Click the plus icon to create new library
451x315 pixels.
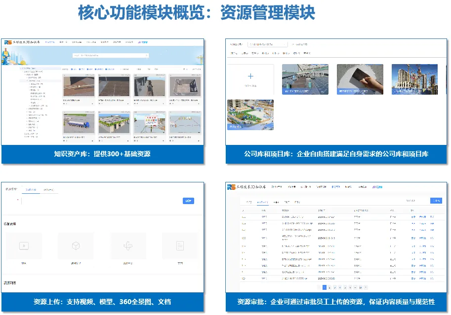250,76
